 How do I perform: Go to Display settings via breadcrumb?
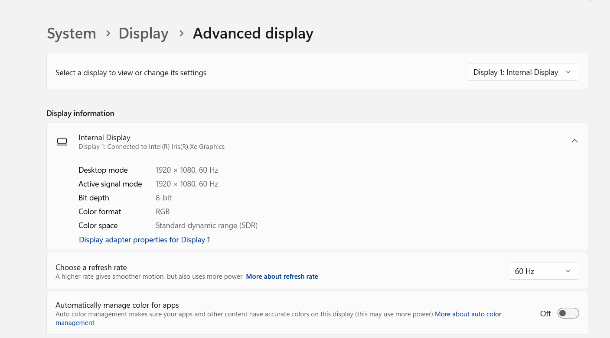pos(143,33)
